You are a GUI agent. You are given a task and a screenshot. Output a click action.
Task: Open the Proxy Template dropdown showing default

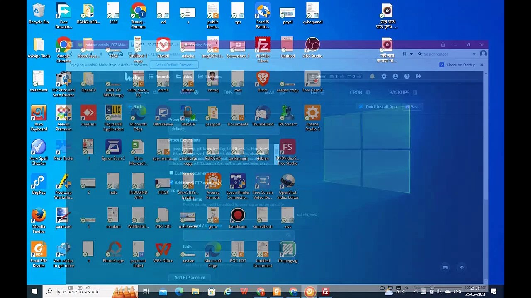(224, 129)
